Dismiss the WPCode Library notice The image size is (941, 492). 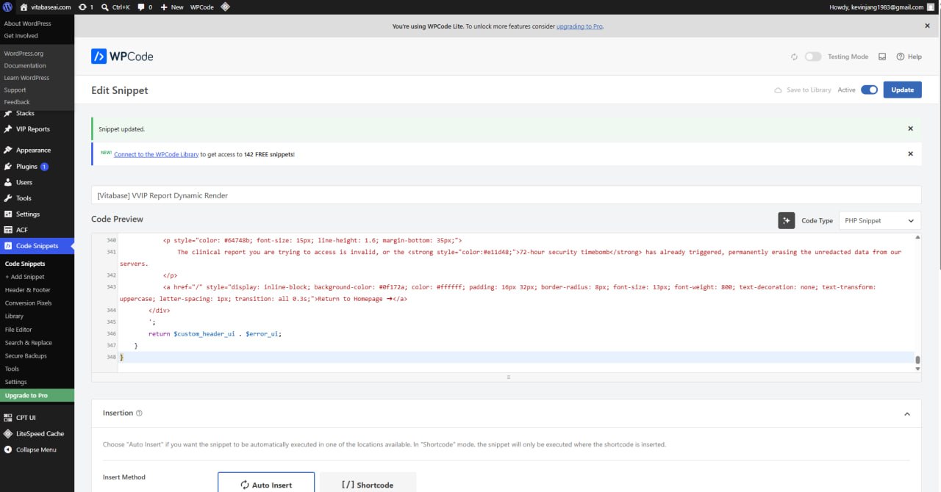tap(910, 153)
